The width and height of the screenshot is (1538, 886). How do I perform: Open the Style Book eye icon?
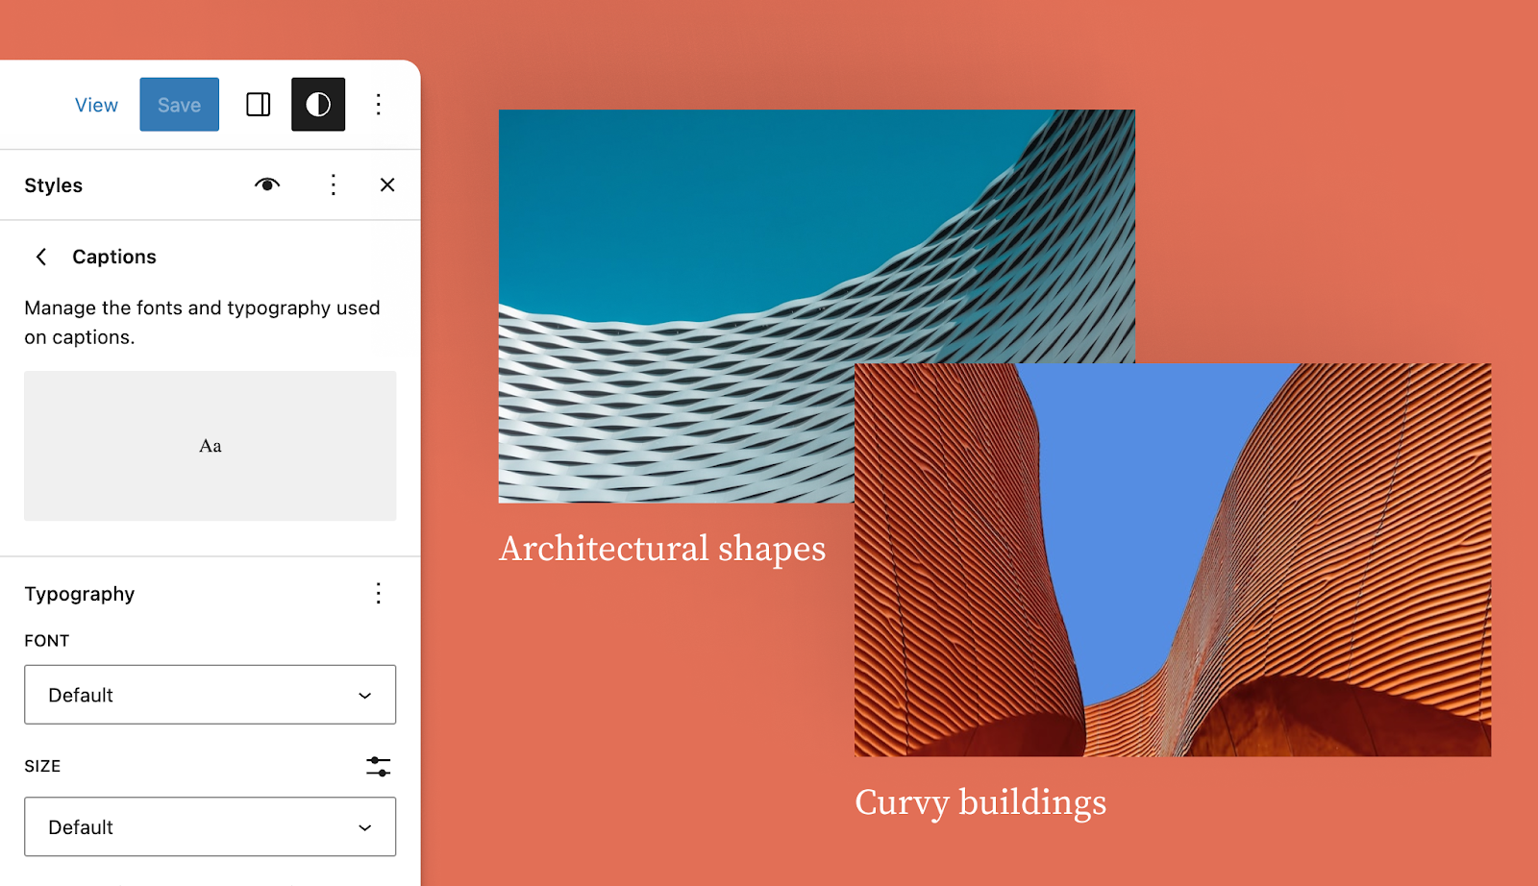(267, 185)
